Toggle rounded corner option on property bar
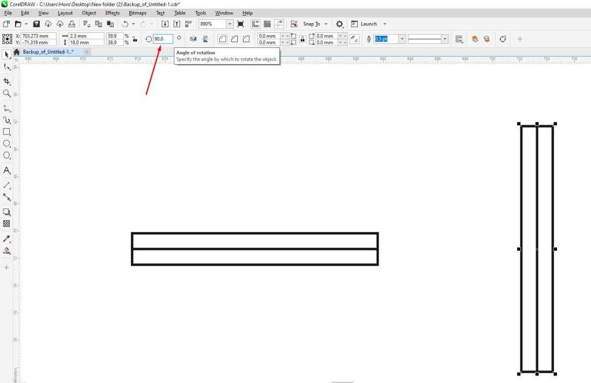This screenshot has height=383, width=591. click(222, 38)
